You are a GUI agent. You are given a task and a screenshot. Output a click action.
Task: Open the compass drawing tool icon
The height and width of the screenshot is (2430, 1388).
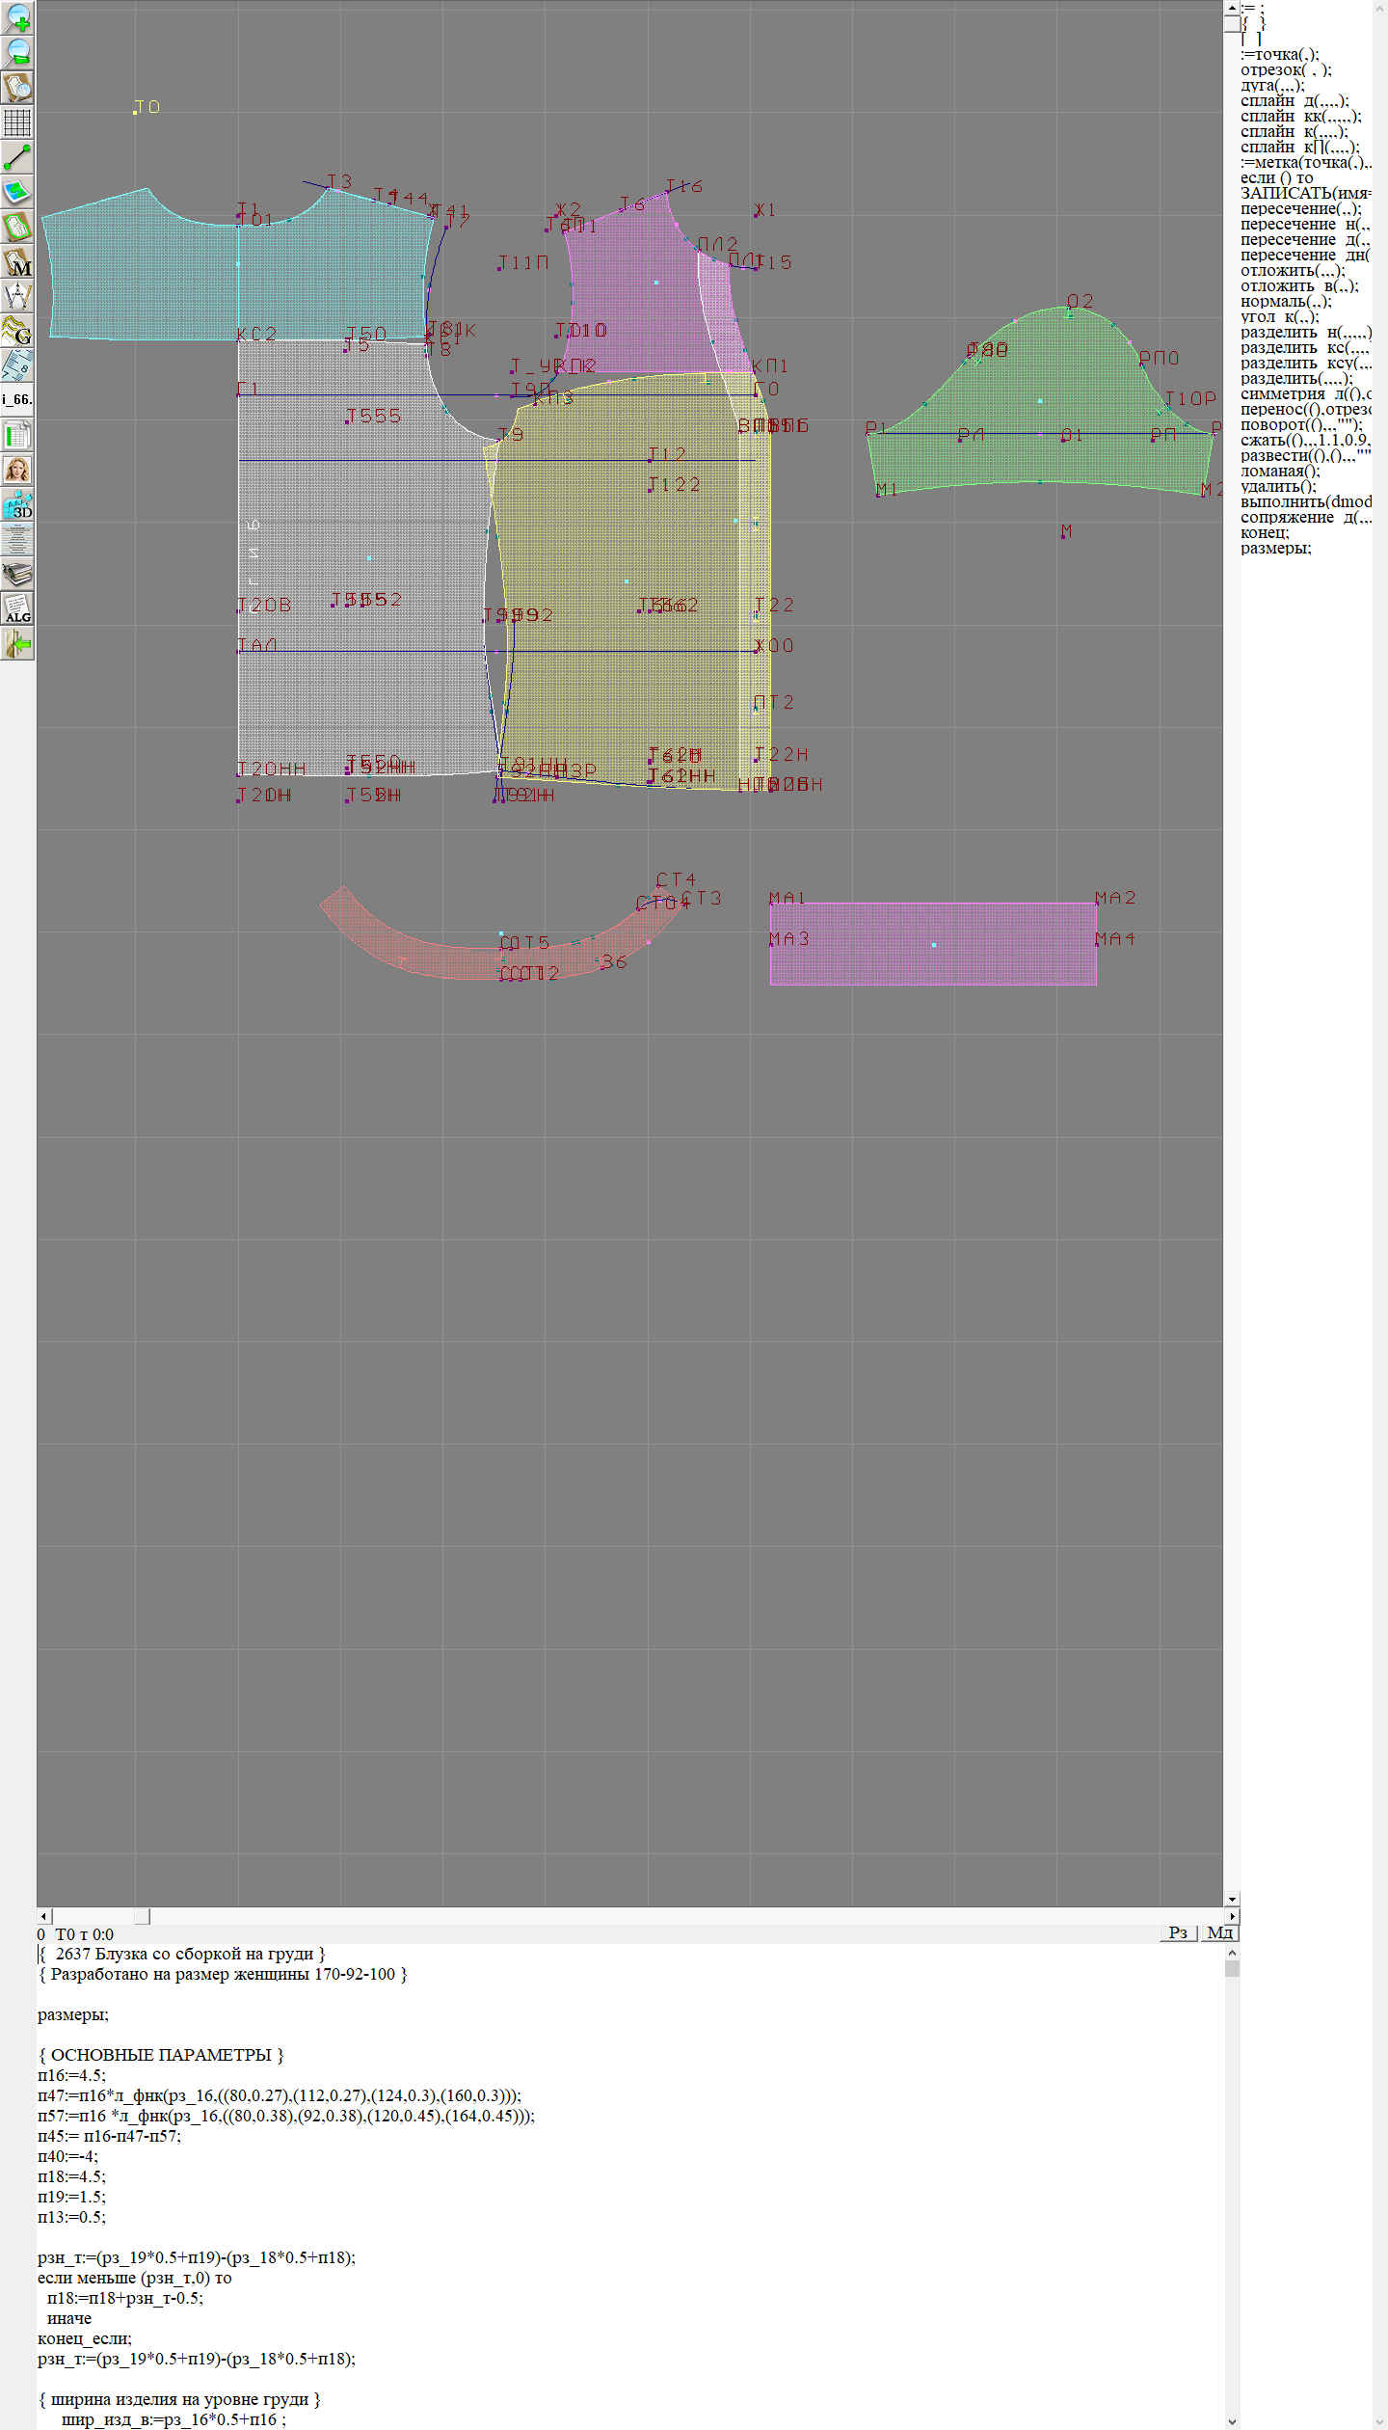click(17, 296)
